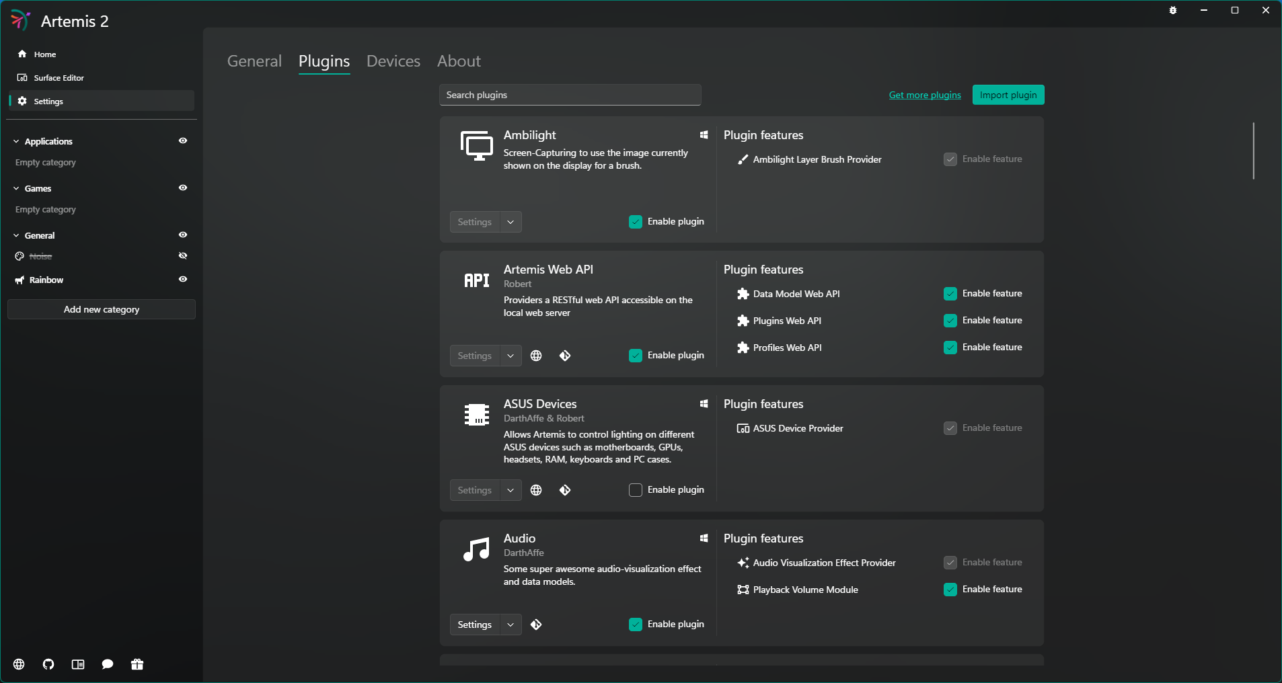Click the ASUS Devices chip icon

click(x=477, y=414)
